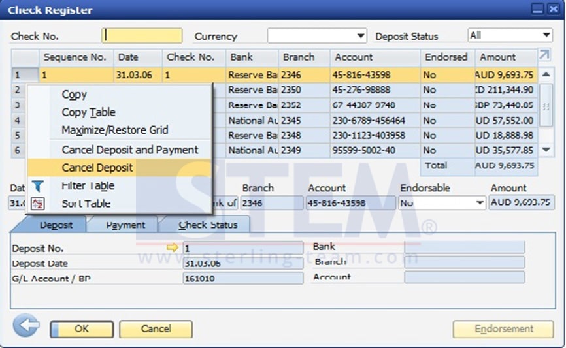Click account cell 230-6789-456464
Viewport: 566px width, 348px height.
coord(375,120)
